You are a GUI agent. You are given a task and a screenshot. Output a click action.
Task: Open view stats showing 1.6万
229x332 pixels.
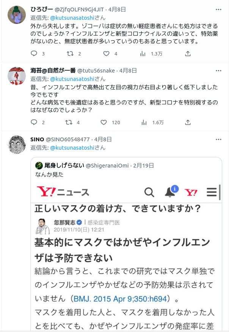[x=152, y=122]
